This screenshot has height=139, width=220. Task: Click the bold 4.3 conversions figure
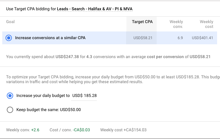89,57
